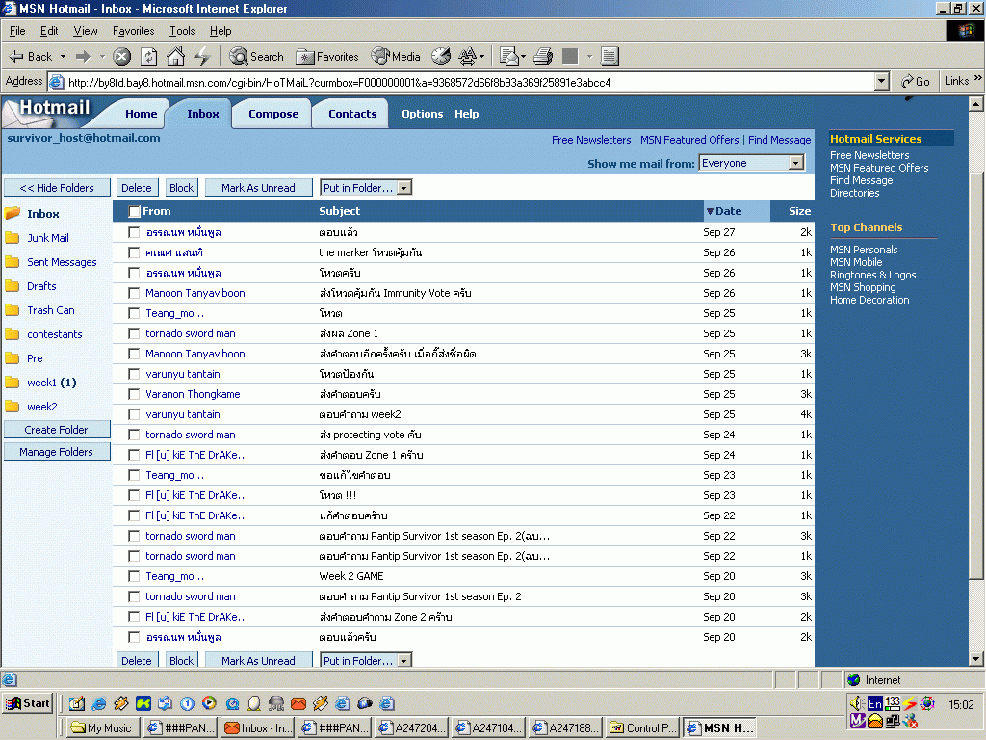Viewport: 986px width, 740px height.
Task: Open the Trash Can folder
Action: [x=50, y=310]
